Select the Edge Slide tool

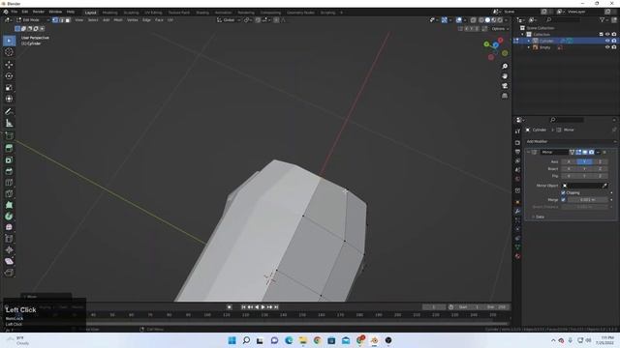(x=9, y=239)
